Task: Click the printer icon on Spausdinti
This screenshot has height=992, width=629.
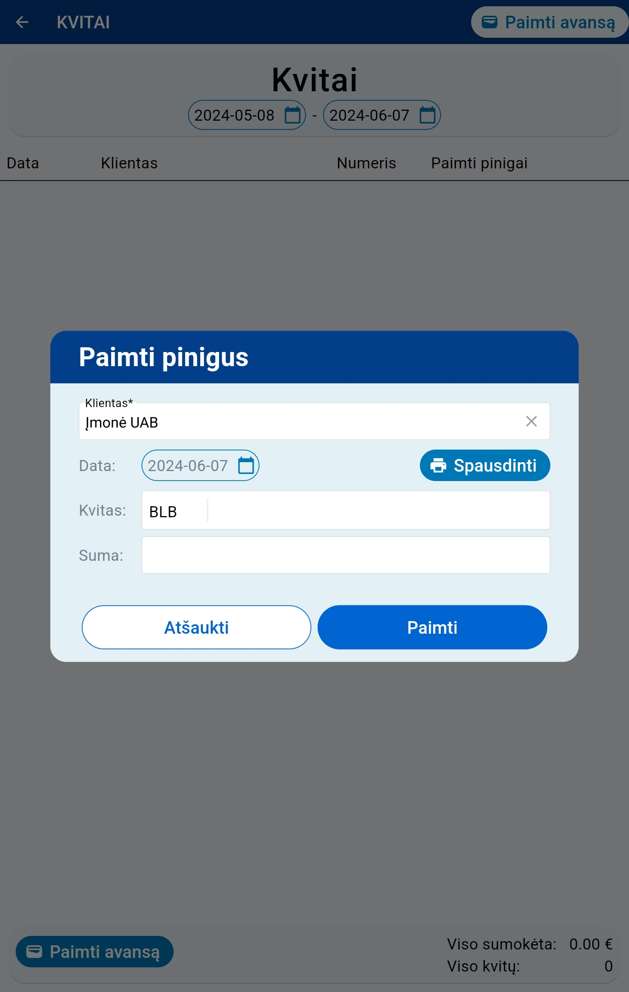Action: (438, 465)
